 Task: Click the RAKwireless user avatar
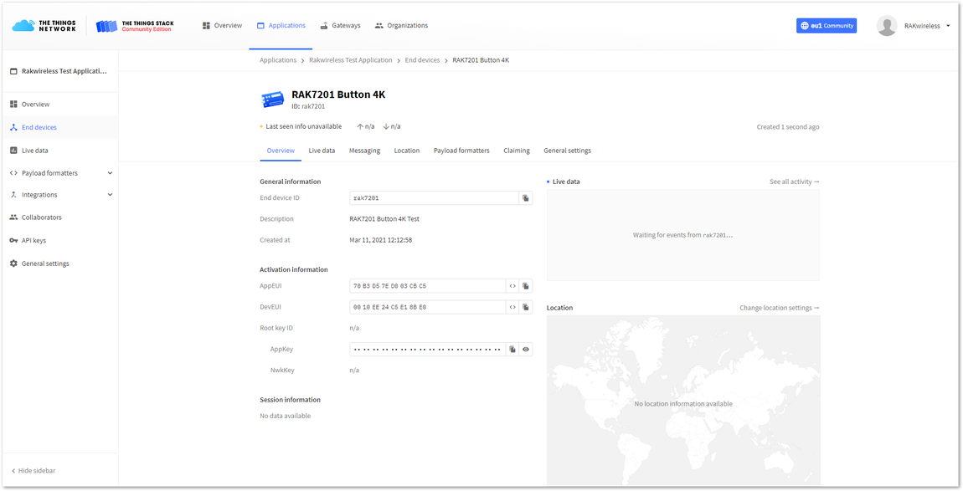coord(887,26)
